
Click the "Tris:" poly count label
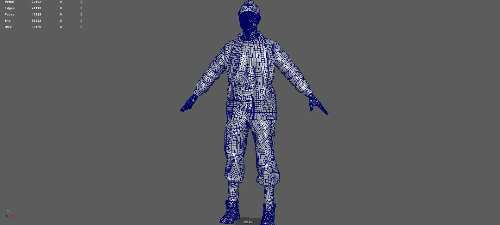8,21
